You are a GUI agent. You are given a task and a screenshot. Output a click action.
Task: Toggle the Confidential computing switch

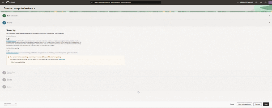pyautogui.click(x=8, y=51)
